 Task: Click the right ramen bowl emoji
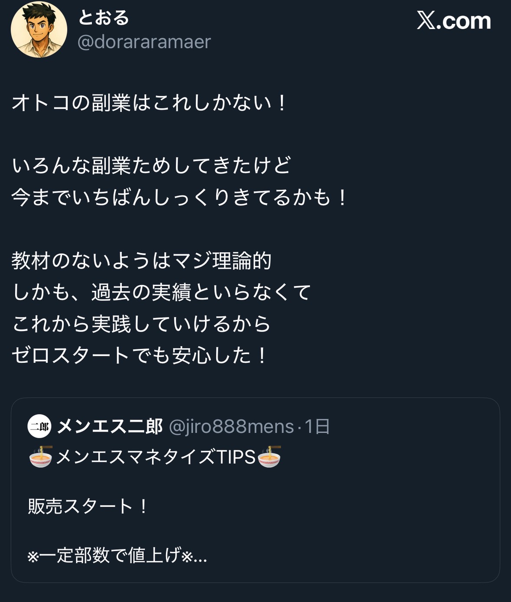[x=269, y=457]
